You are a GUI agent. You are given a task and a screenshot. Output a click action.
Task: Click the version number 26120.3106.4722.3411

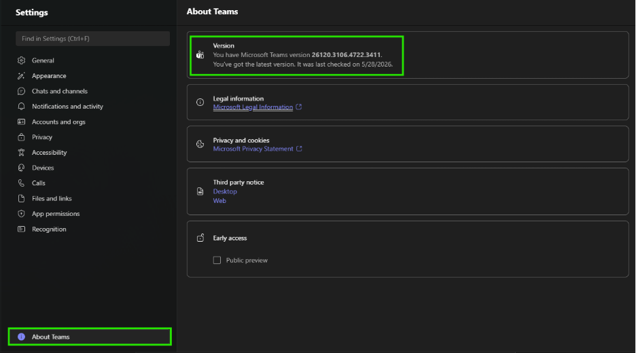coord(346,55)
